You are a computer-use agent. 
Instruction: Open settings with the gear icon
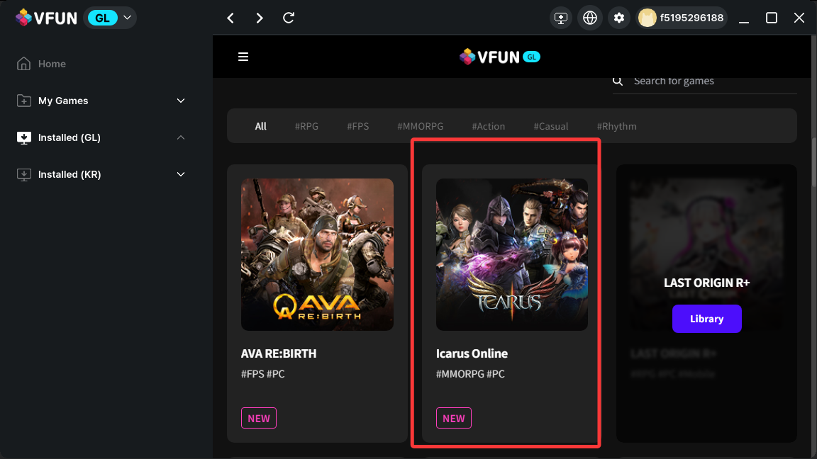pyautogui.click(x=619, y=18)
